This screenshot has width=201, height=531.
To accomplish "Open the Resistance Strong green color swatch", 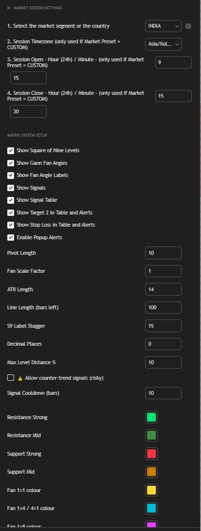I will click(151, 417).
